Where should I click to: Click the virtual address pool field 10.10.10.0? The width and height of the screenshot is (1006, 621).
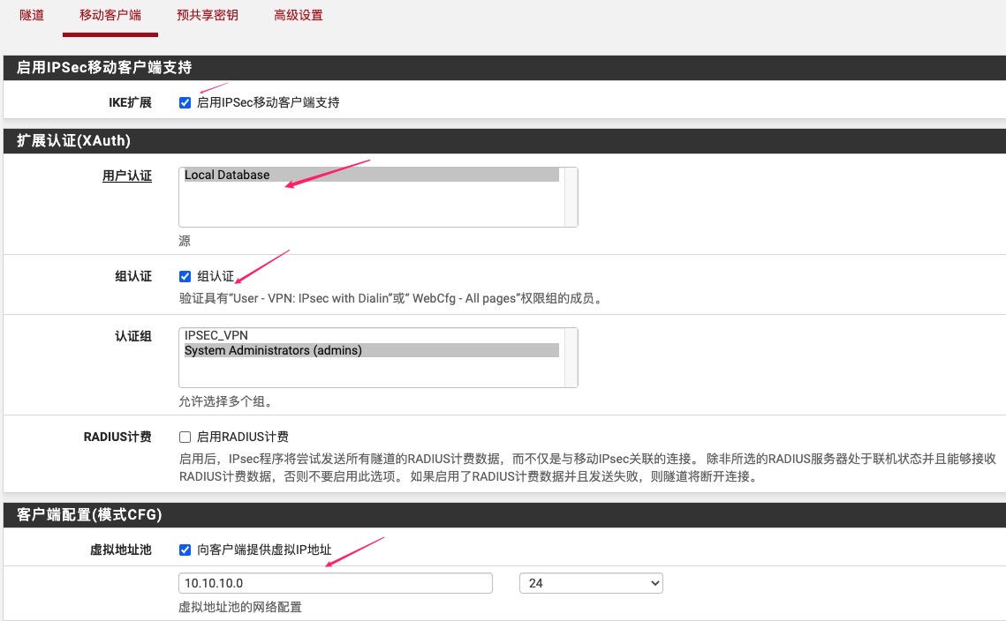point(335,583)
